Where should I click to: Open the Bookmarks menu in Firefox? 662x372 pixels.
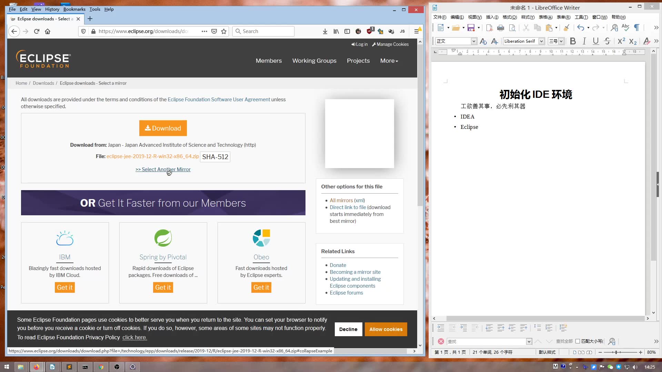74,9
